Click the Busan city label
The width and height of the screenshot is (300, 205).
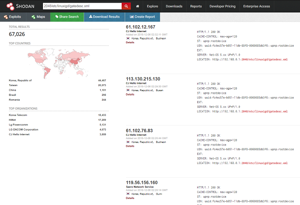159,90
